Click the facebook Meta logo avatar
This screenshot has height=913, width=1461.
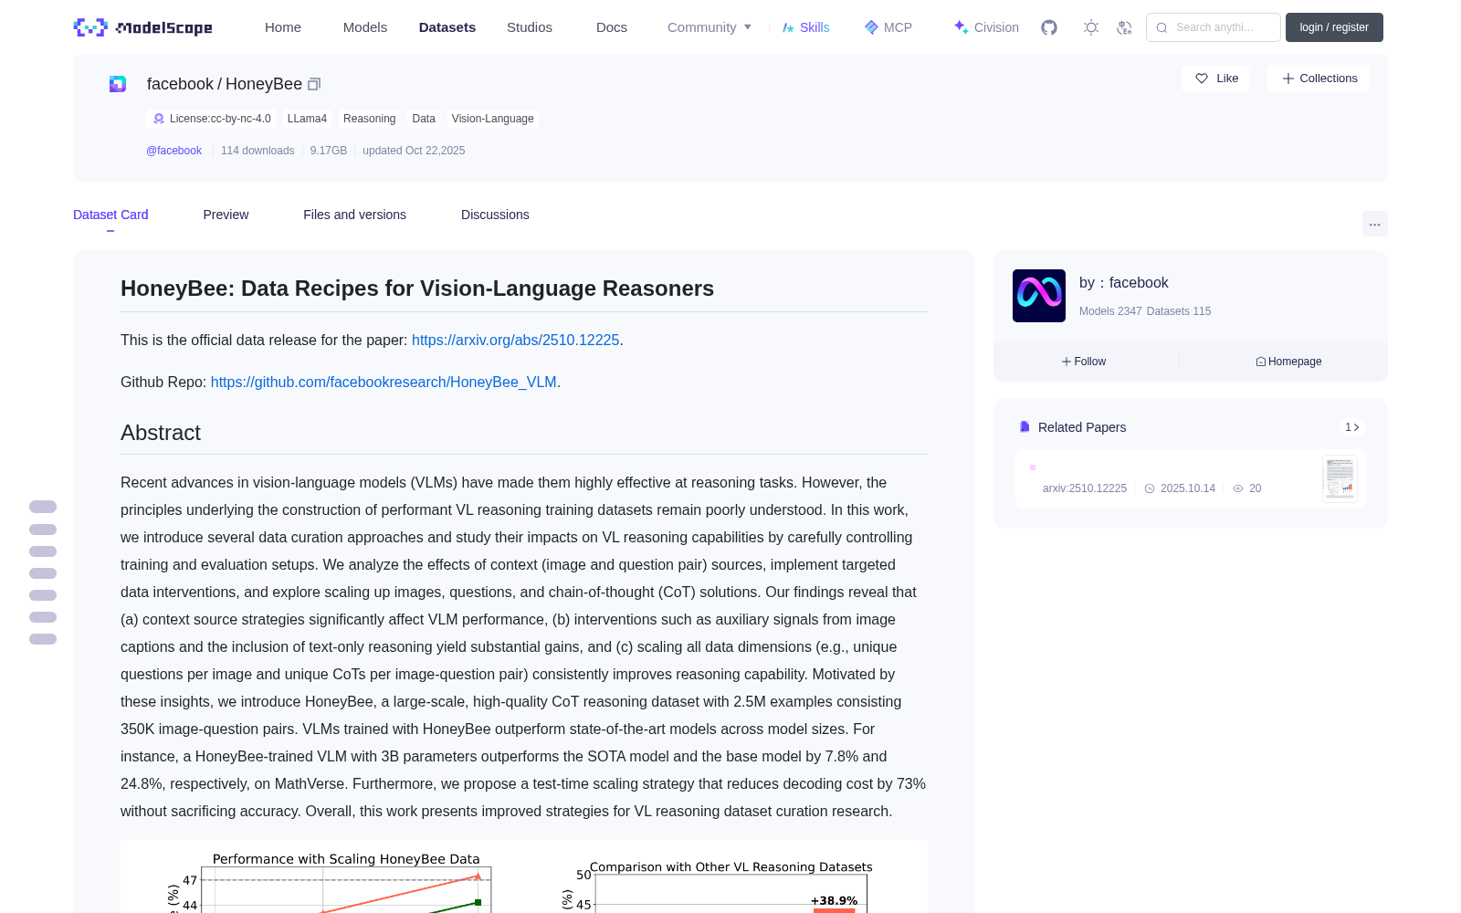coord(1039,296)
